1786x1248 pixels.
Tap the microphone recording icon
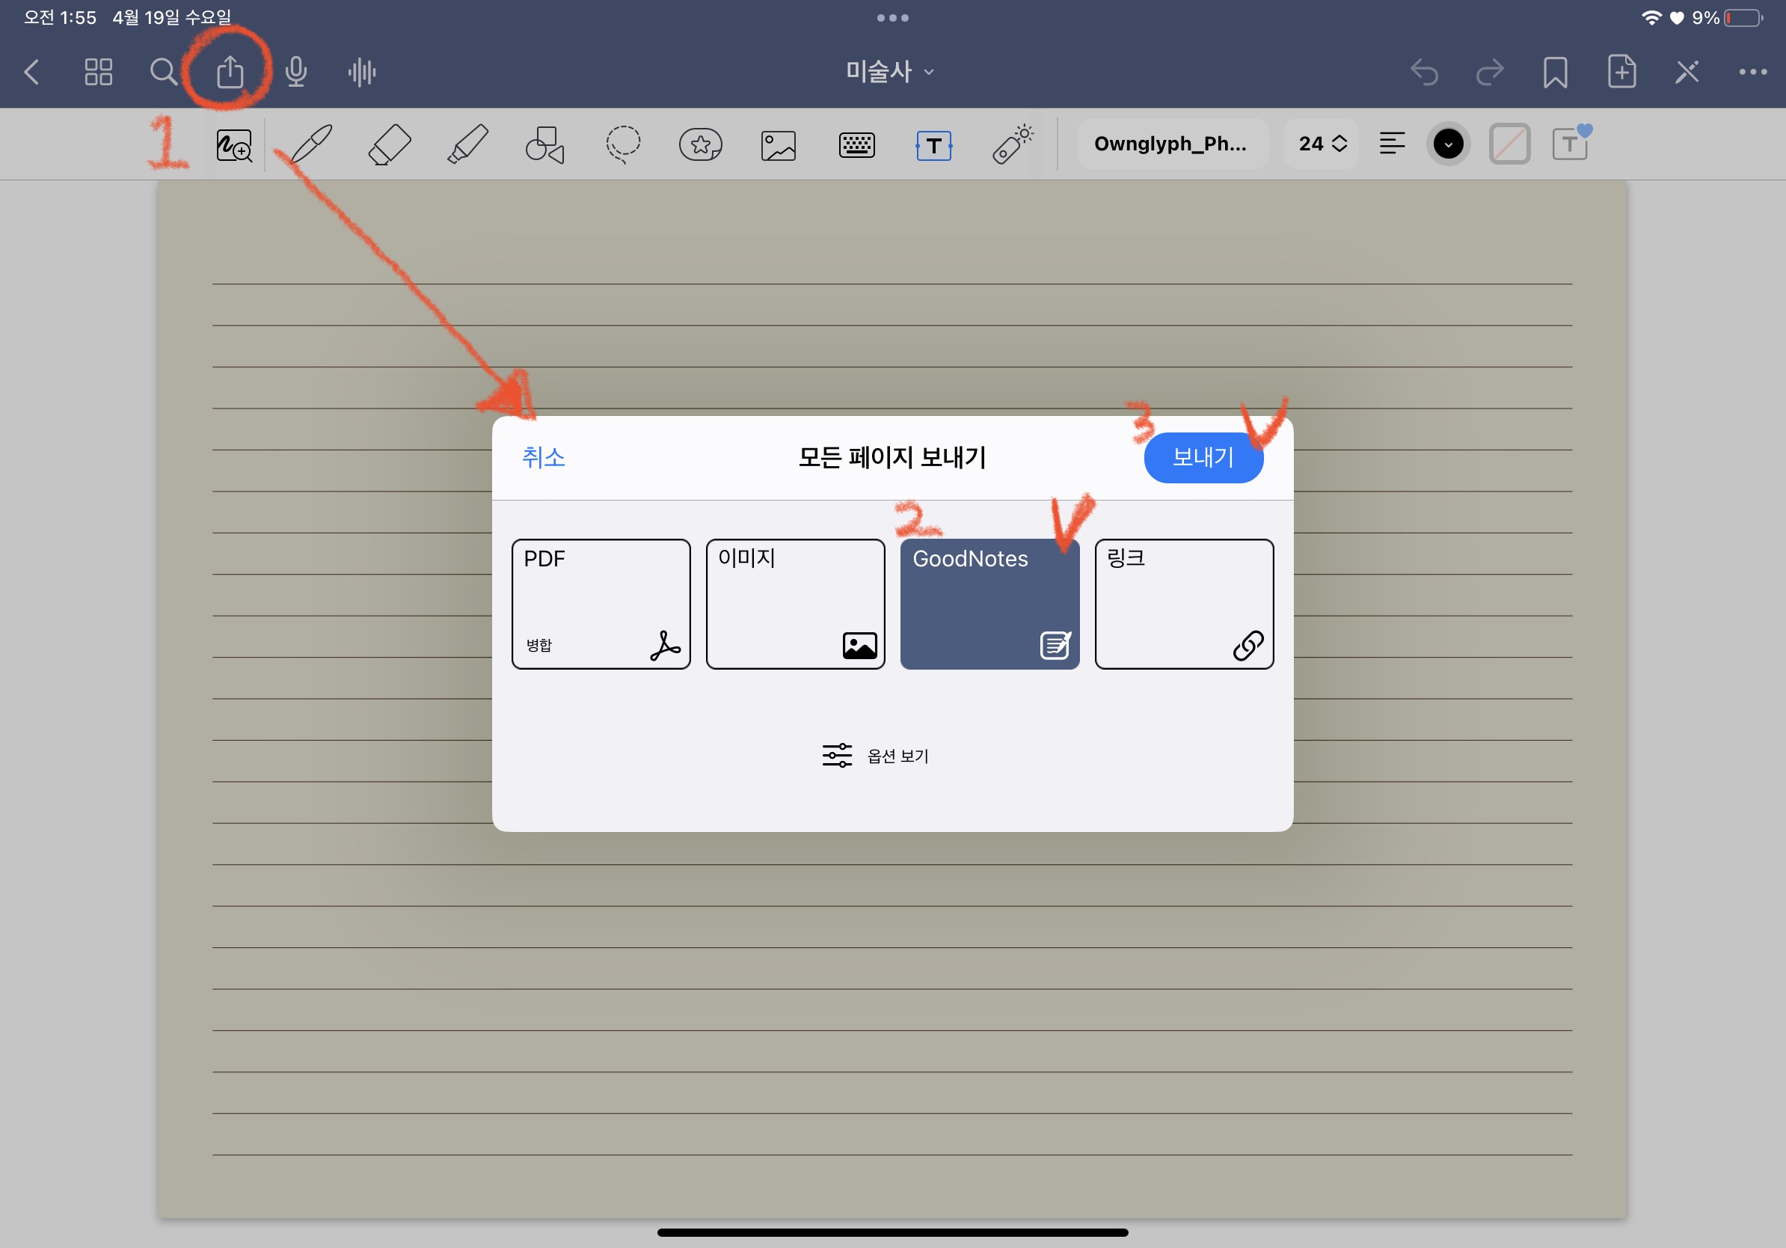point(295,73)
